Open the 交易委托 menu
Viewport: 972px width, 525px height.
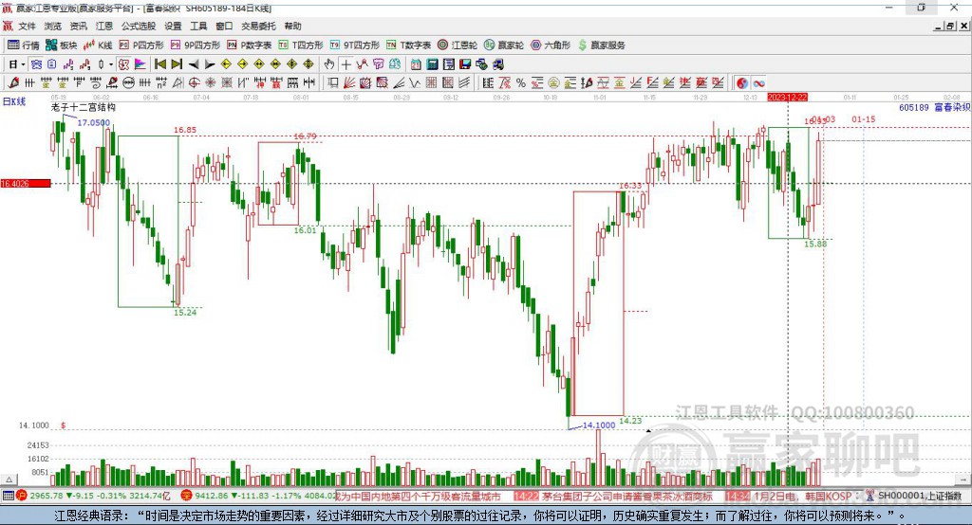click(258, 26)
